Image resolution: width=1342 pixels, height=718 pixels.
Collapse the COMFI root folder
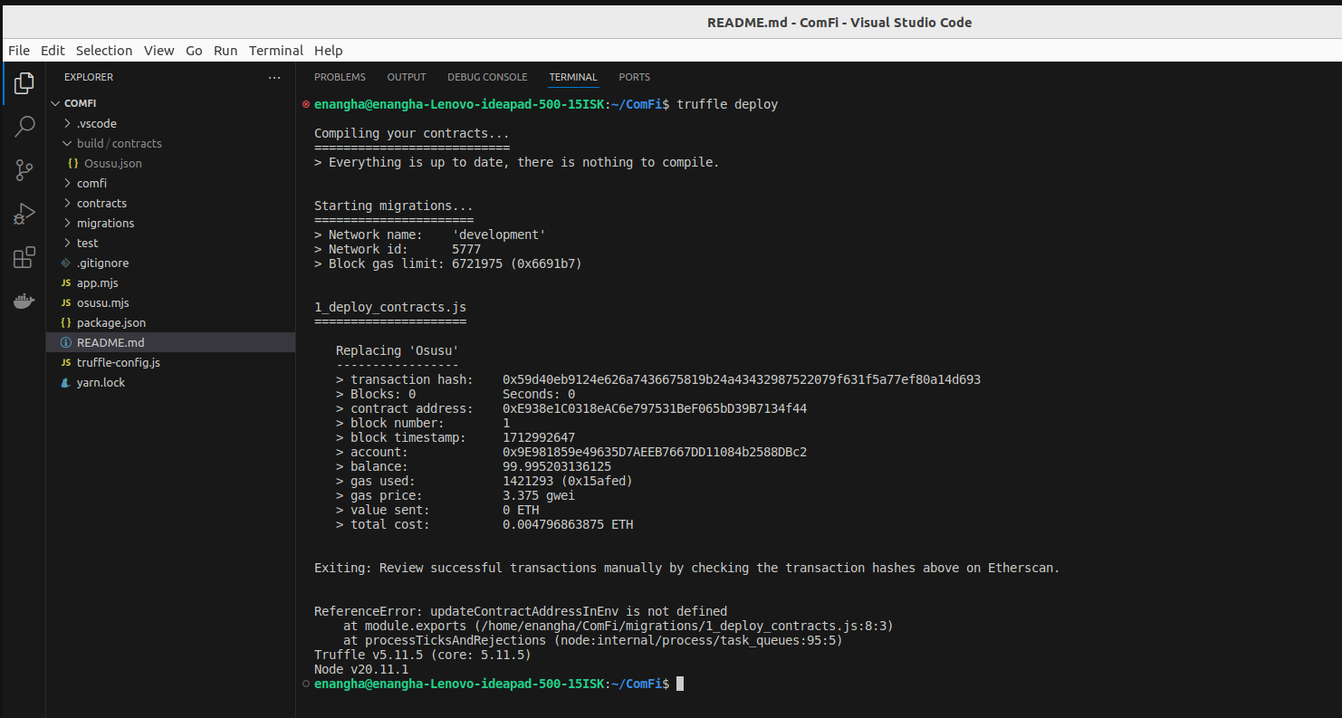57,104
